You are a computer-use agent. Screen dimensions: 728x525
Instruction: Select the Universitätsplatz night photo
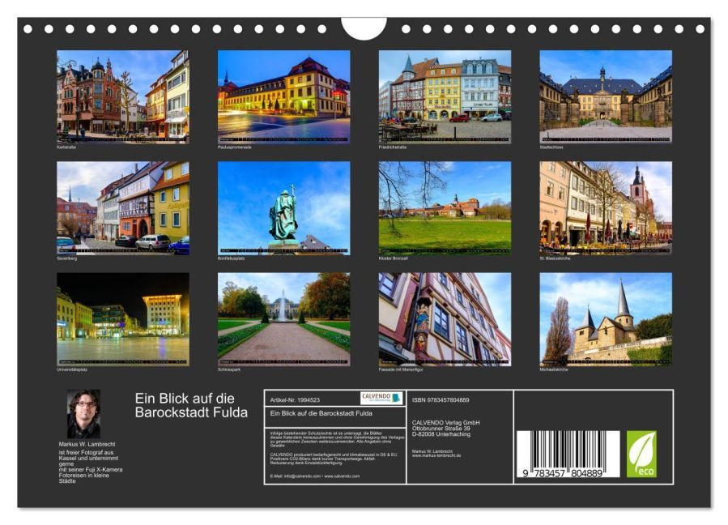[x=123, y=318]
